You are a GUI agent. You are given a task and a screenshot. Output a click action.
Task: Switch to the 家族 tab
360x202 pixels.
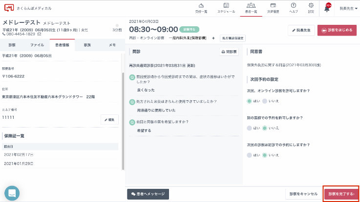(x=87, y=45)
